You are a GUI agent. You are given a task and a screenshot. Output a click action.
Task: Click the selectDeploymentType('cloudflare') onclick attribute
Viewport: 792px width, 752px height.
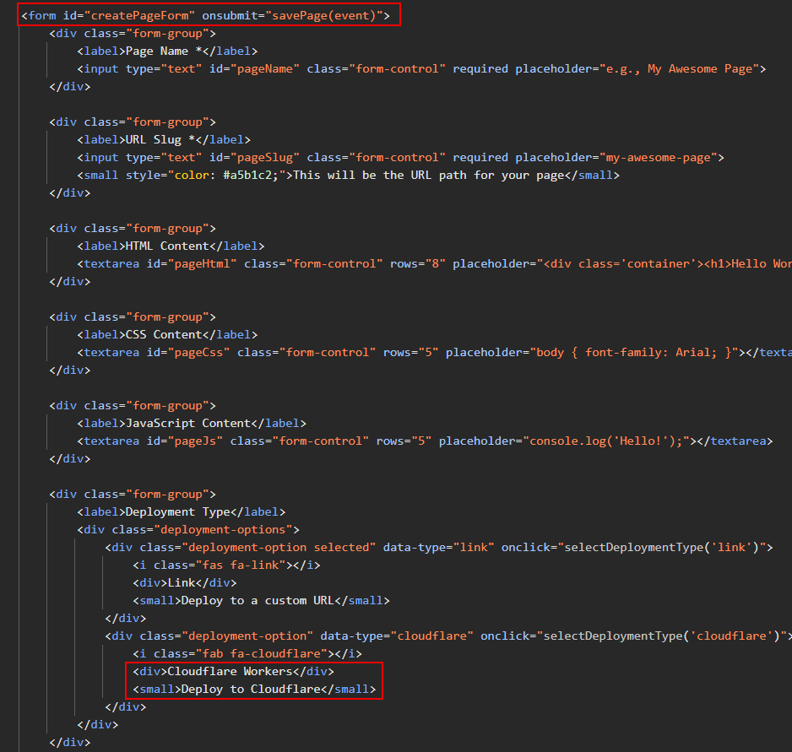(636, 636)
